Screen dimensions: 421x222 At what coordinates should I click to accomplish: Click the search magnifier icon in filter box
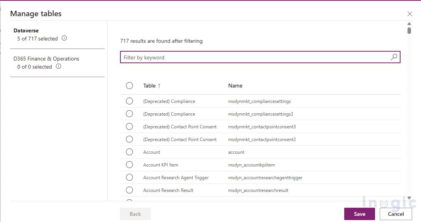[394, 57]
